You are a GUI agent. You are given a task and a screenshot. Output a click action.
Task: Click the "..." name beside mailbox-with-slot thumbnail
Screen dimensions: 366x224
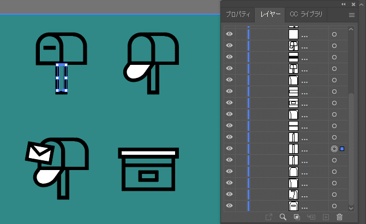coord(304,208)
